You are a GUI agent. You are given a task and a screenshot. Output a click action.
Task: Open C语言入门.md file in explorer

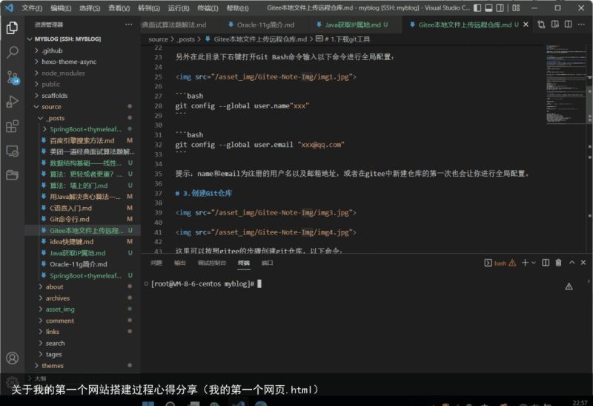point(82,208)
